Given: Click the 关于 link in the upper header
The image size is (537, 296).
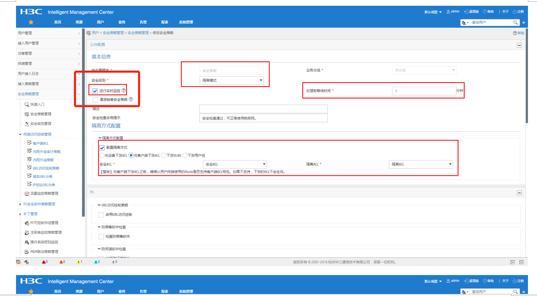Looking at the screenshot, I should [x=504, y=11].
